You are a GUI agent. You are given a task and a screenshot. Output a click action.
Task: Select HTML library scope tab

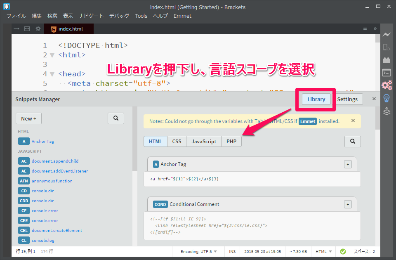[x=156, y=141]
